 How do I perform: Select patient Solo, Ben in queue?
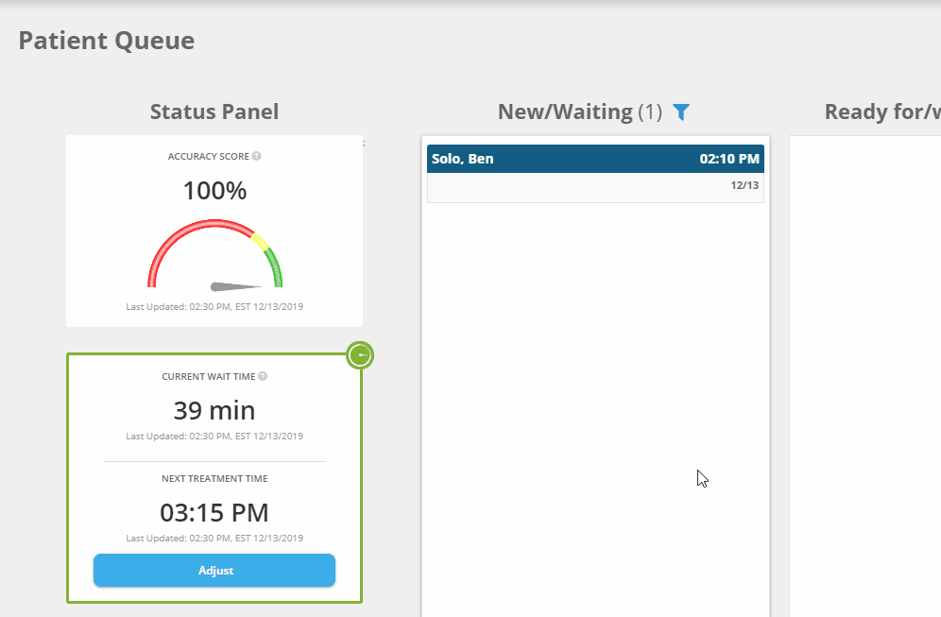[x=463, y=159]
